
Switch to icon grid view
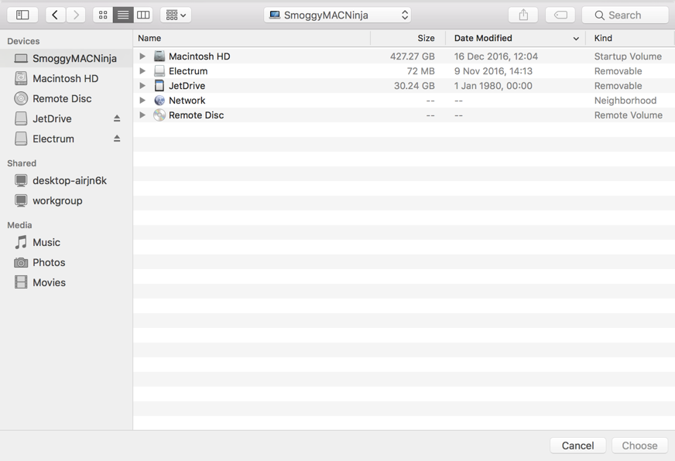(103, 15)
